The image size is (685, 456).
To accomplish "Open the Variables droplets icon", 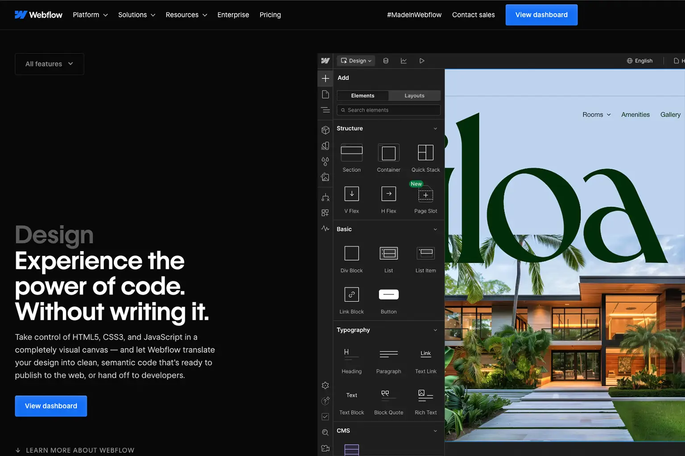I will 326,161.
